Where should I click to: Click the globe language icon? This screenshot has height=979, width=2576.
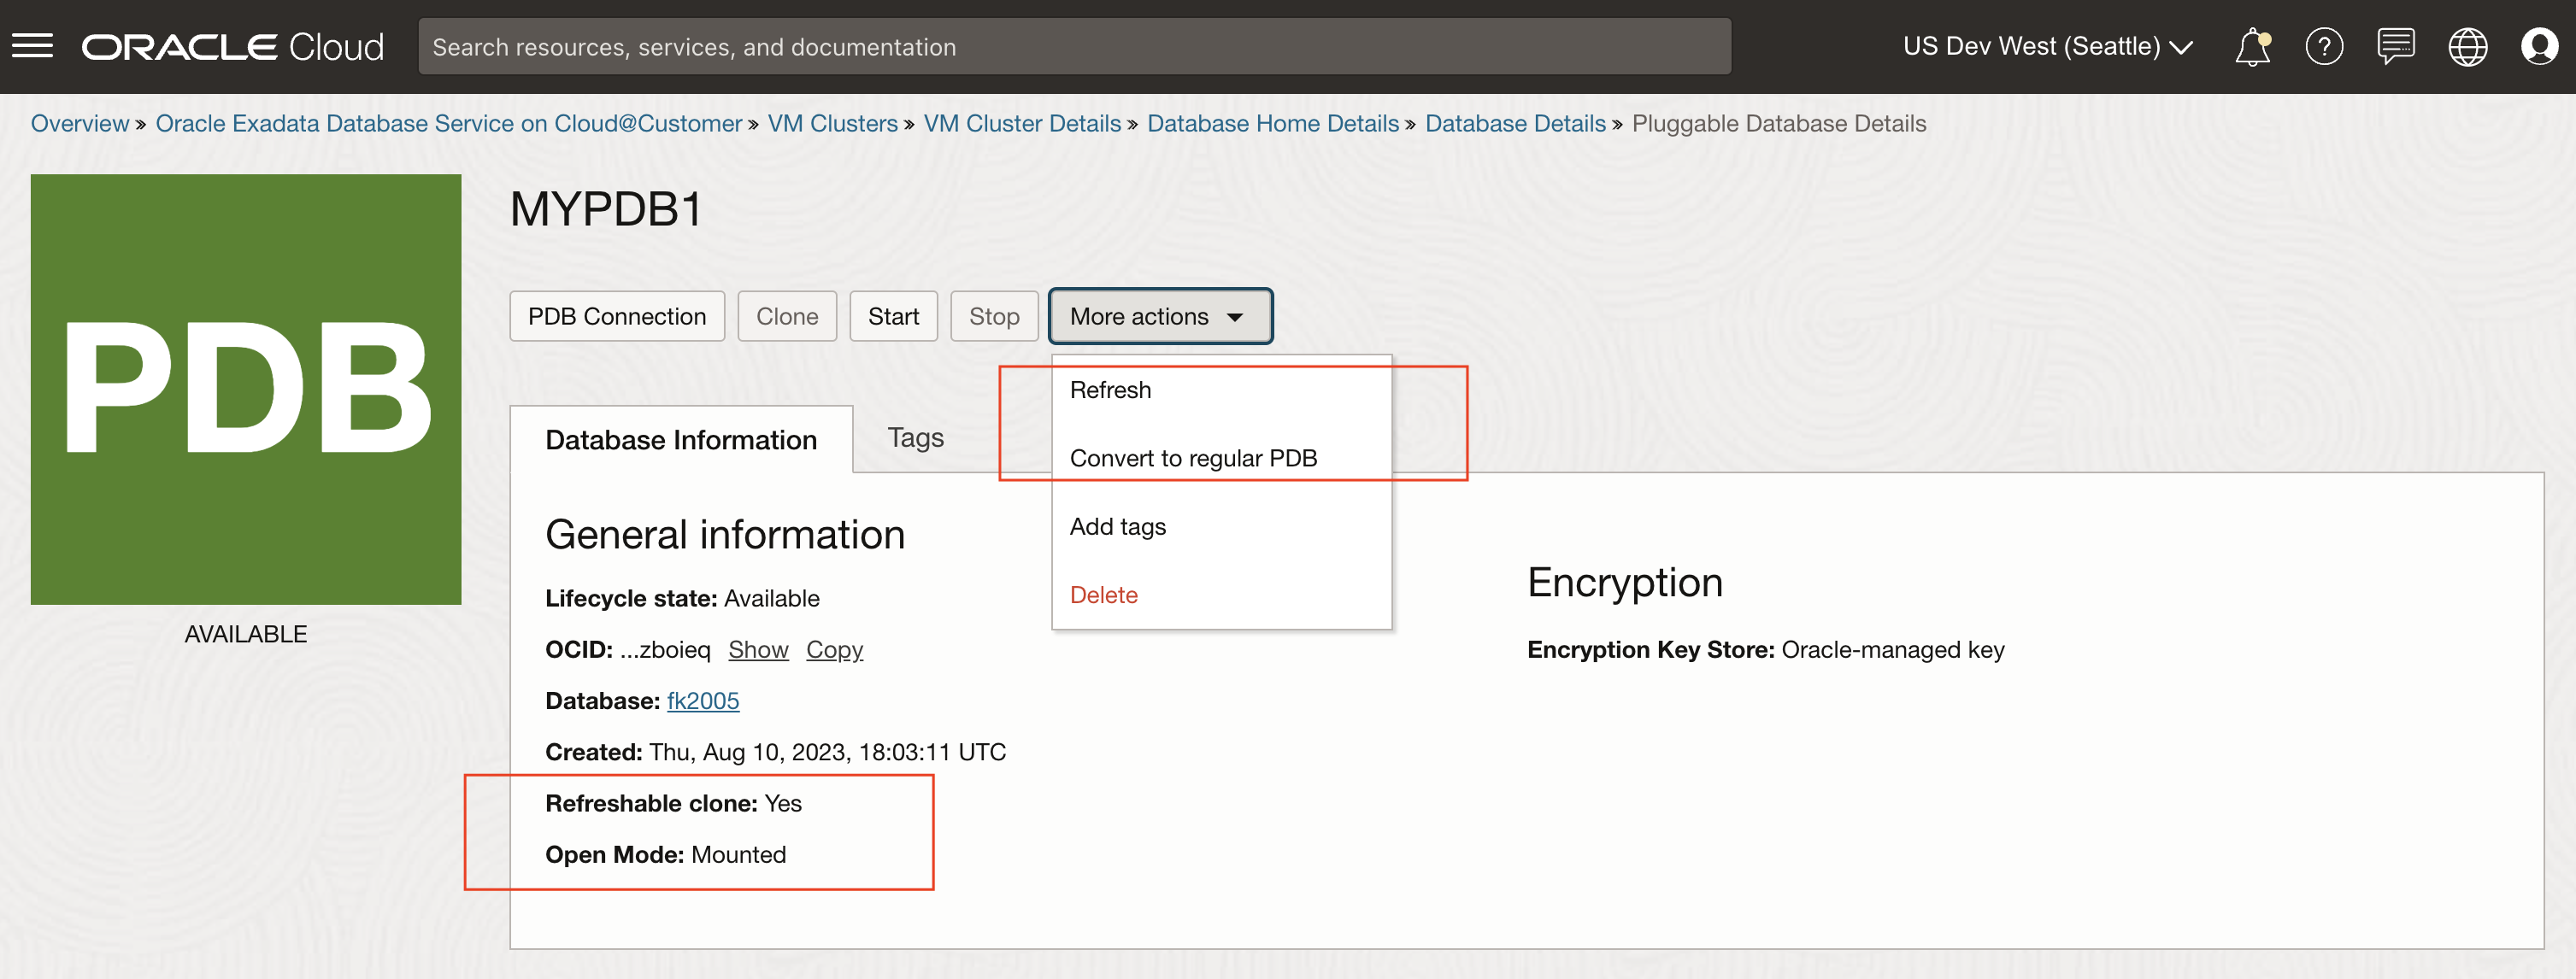(2467, 46)
